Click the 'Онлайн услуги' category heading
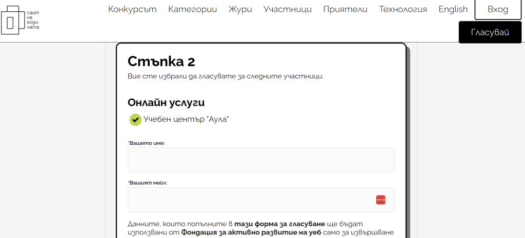This screenshot has height=238, width=525. coord(166,102)
